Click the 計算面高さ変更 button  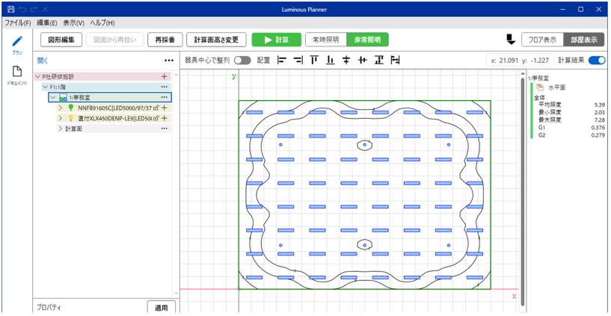coord(216,40)
